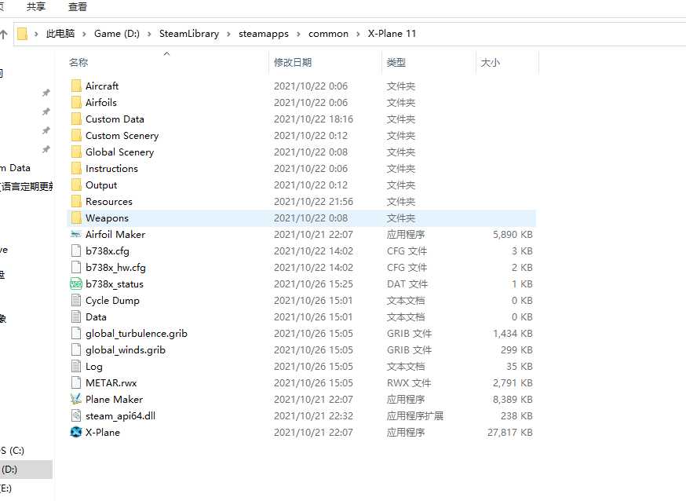The width and height of the screenshot is (686, 501).
Task: Go to common folder in breadcrumb path
Action: pos(328,34)
